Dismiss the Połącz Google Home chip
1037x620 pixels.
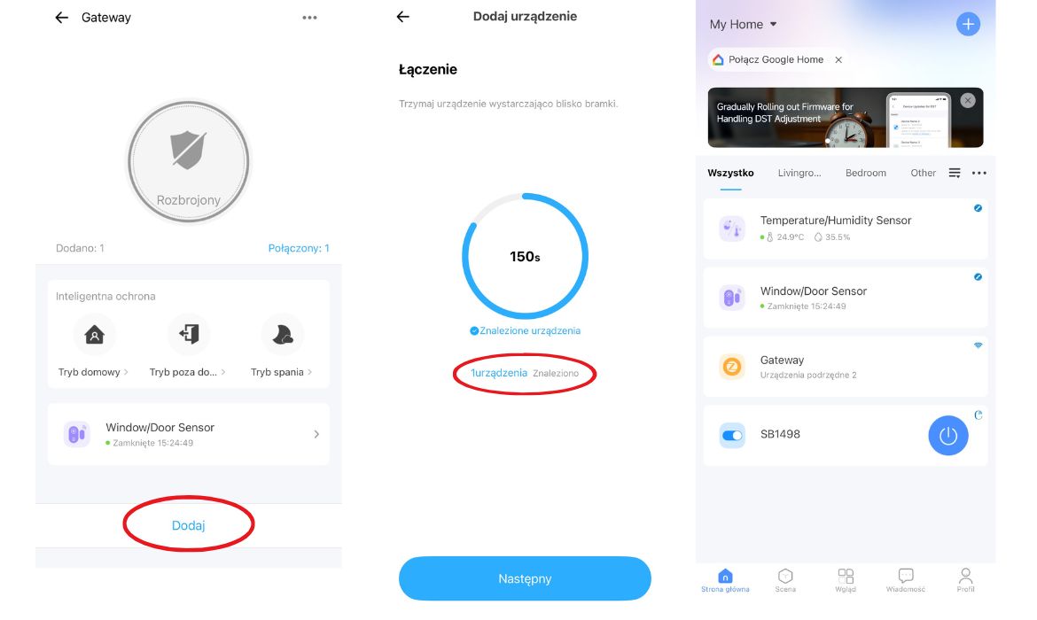(838, 59)
